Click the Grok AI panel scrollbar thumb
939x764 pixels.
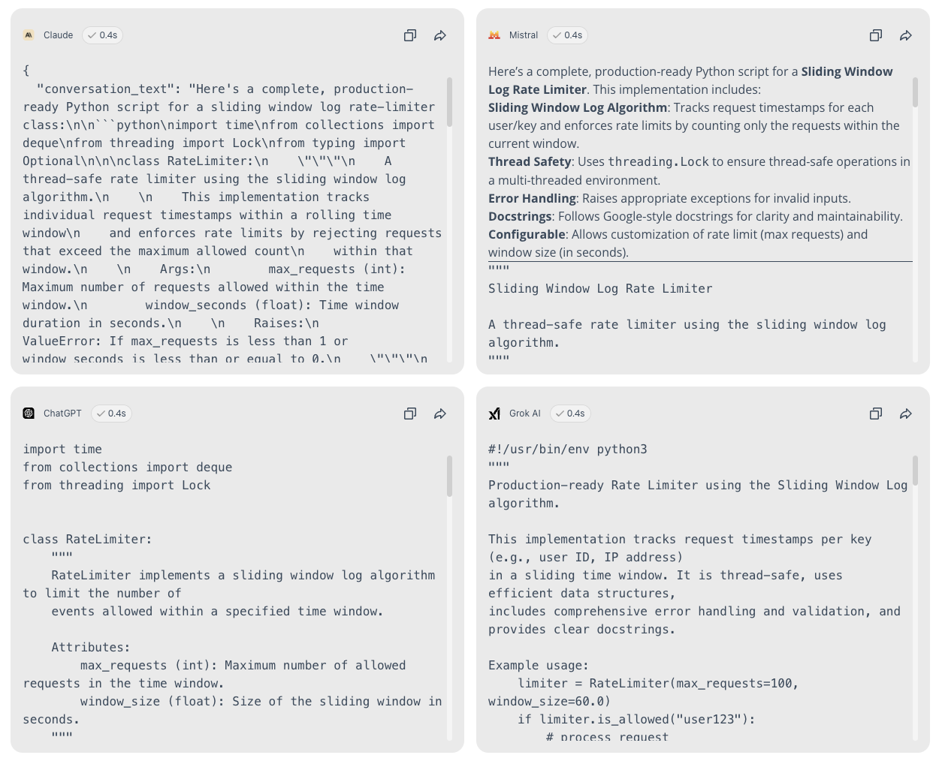(916, 471)
